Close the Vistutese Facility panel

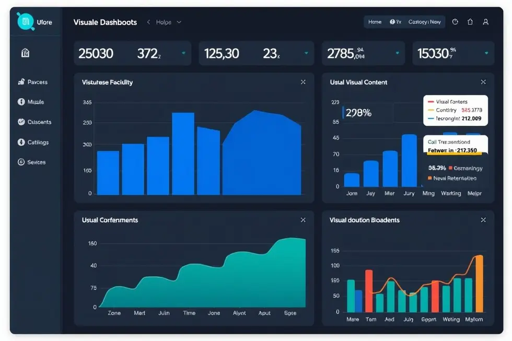tap(303, 82)
